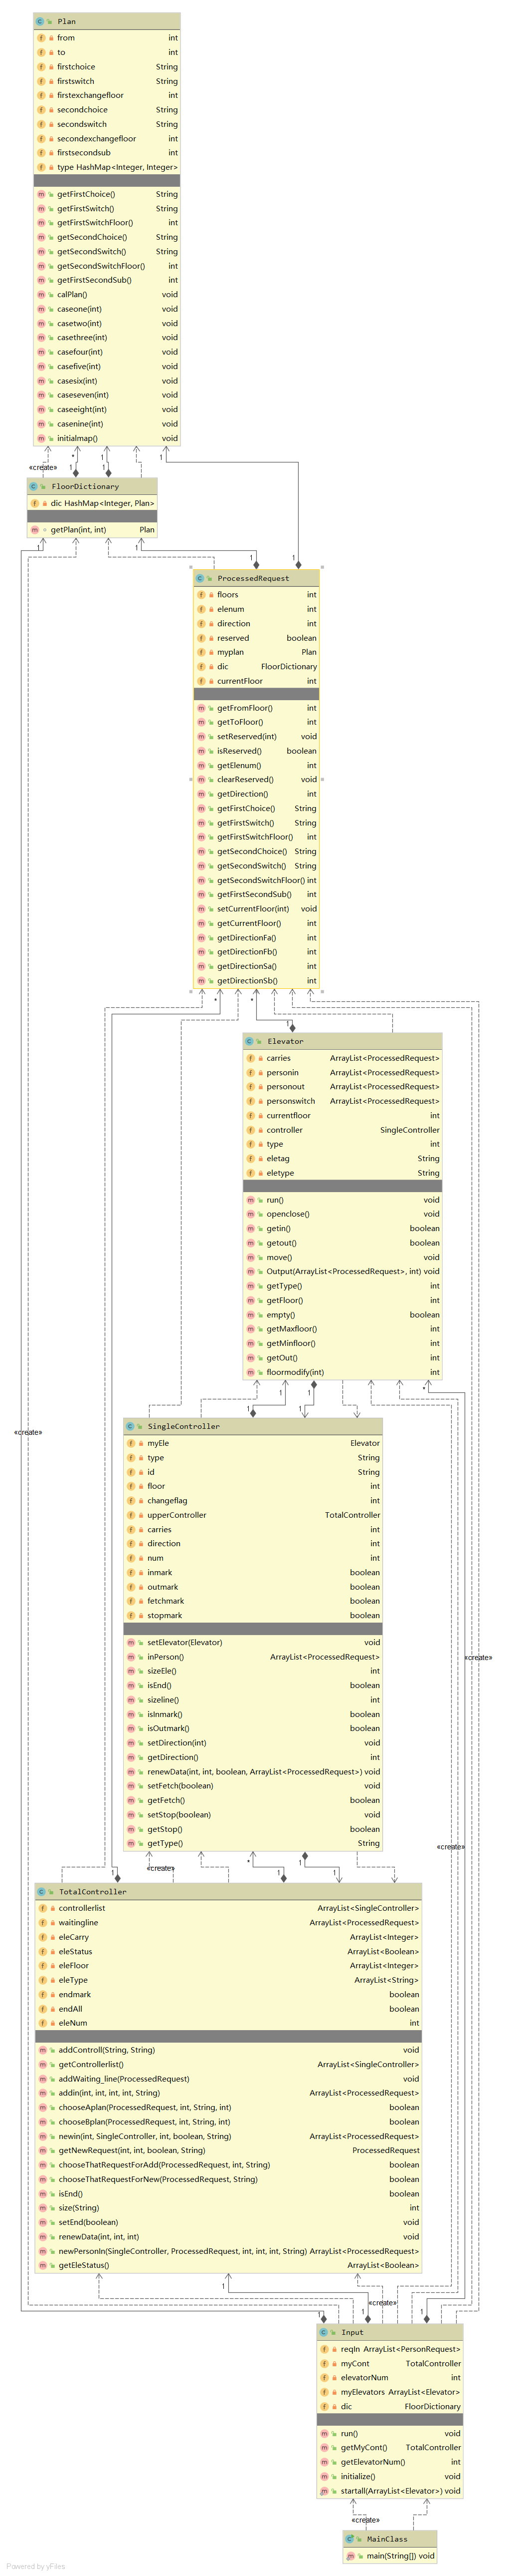507x2576 pixels.
Task: Click the getEleStatus() method in TotalController
Action: click(228, 2265)
